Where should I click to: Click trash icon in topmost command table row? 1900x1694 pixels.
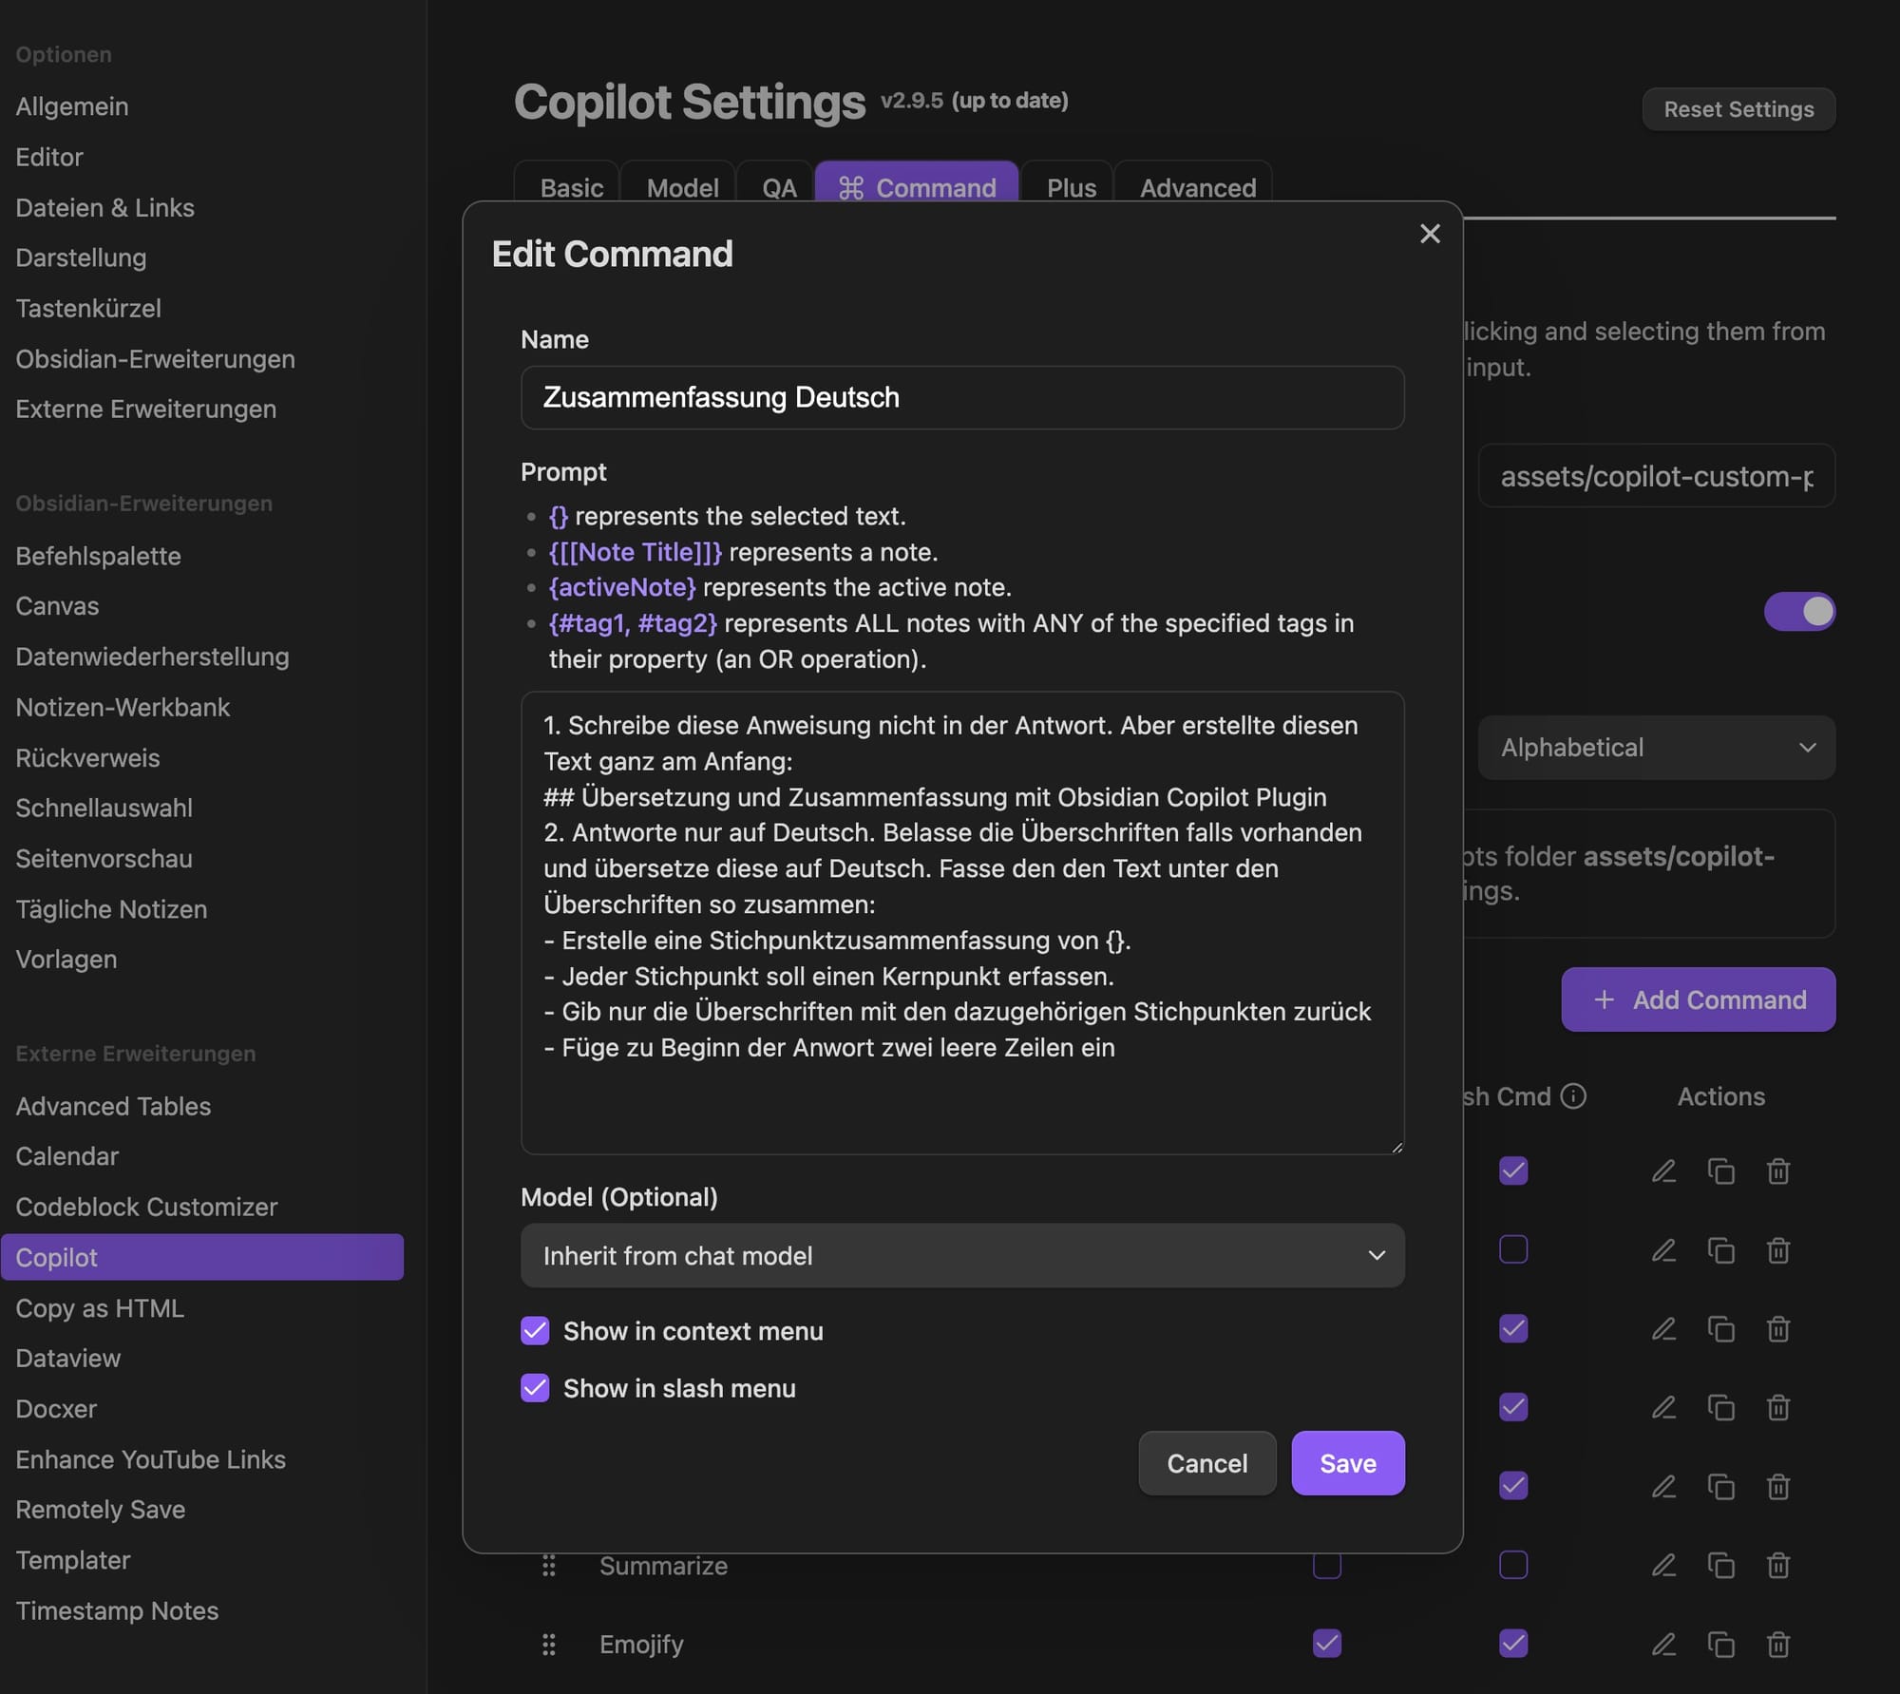pos(1778,1171)
